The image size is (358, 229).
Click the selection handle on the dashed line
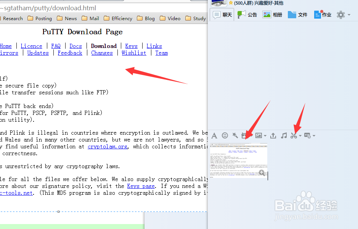[59, 212]
